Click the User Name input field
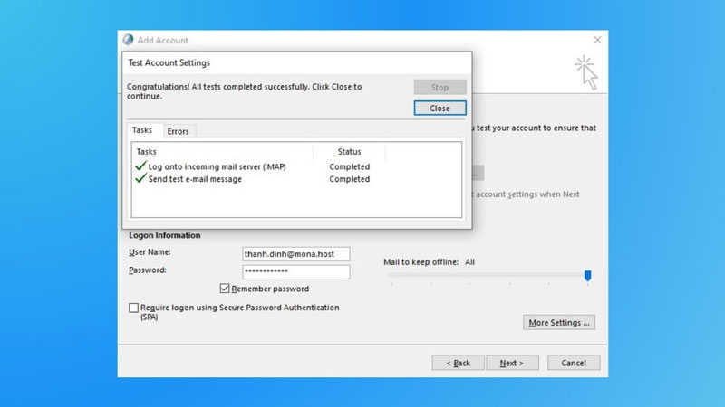The height and width of the screenshot is (407, 725). coord(296,254)
